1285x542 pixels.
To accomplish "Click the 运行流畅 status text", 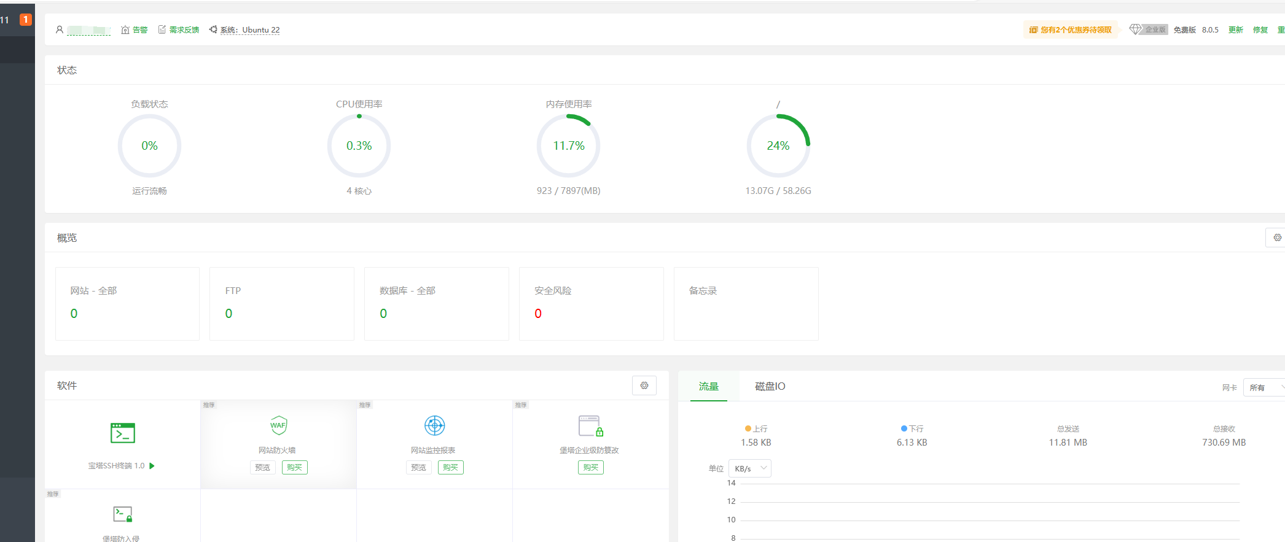I will pyautogui.click(x=149, y=191).
